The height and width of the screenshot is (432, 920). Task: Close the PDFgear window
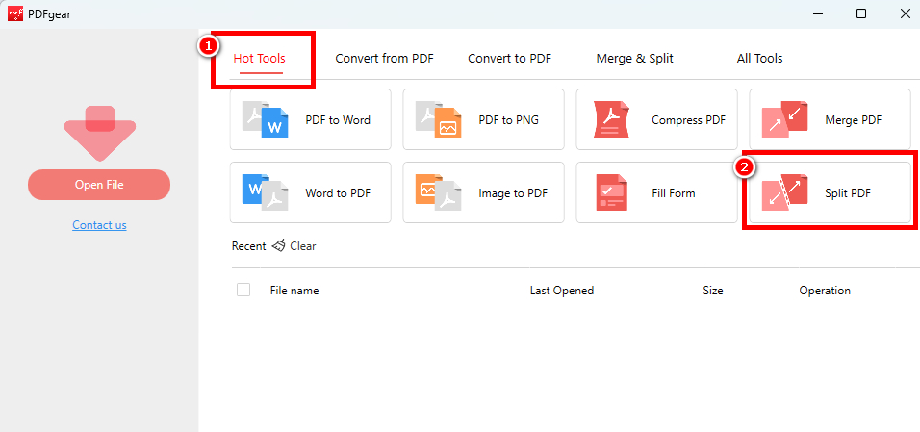(x=906, y=13)
